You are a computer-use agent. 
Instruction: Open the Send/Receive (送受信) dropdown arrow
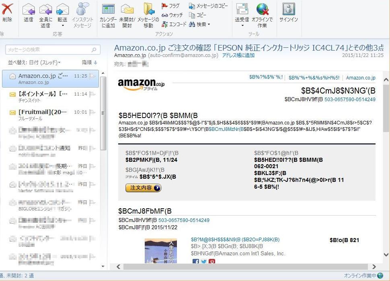point(242,25)
